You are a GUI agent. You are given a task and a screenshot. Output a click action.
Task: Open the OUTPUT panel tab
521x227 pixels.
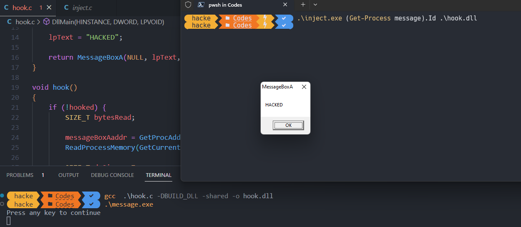pos(69,175)
